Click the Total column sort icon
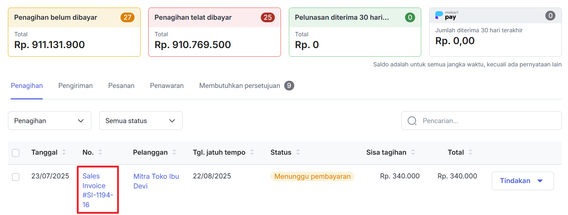The height and width of the screenshot is (215, 568). click(x=470, y=152)
